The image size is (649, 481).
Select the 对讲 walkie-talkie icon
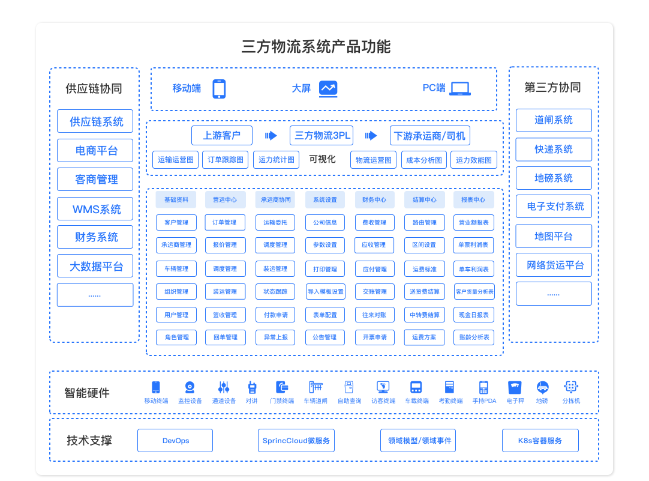coord(252,387)
